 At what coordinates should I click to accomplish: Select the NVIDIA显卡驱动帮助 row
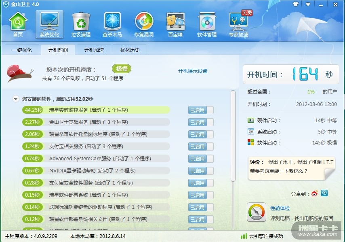96,170
